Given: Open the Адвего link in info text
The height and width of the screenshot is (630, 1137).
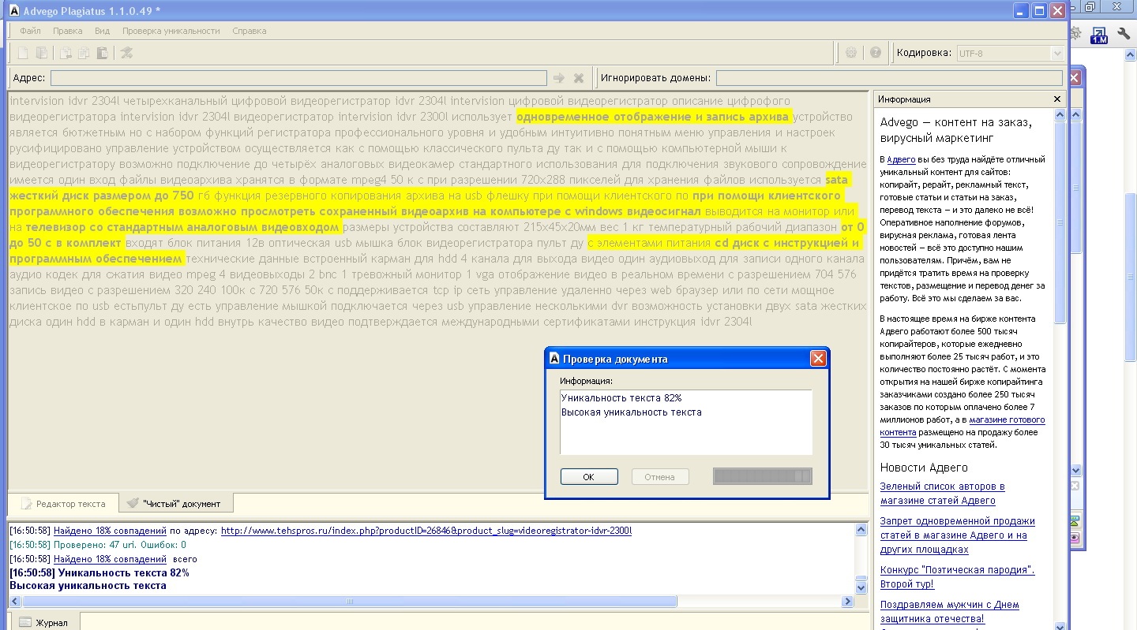Looking at the screenshot, I should (x=901, y=159).
